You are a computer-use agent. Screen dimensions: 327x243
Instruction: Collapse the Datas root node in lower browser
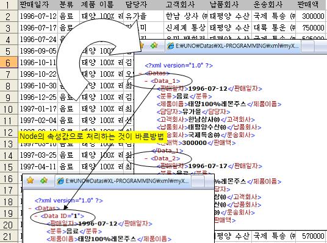tap(30, 208)
